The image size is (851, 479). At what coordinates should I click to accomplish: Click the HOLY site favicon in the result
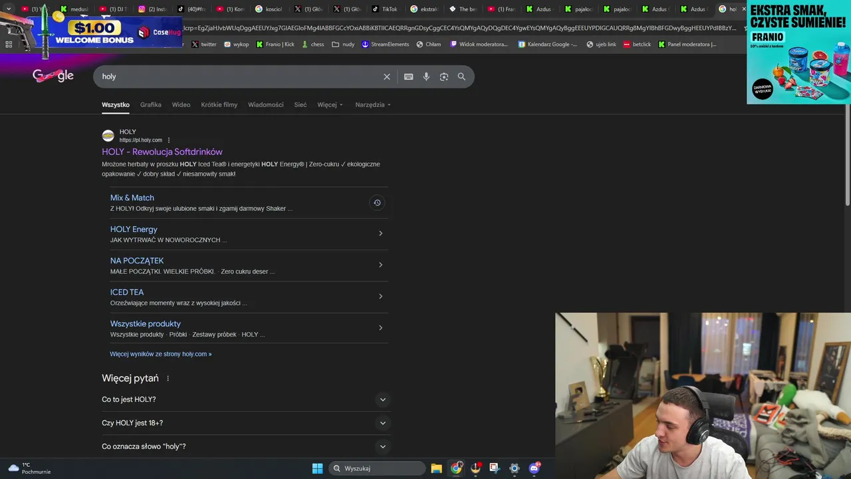point(108,136)
